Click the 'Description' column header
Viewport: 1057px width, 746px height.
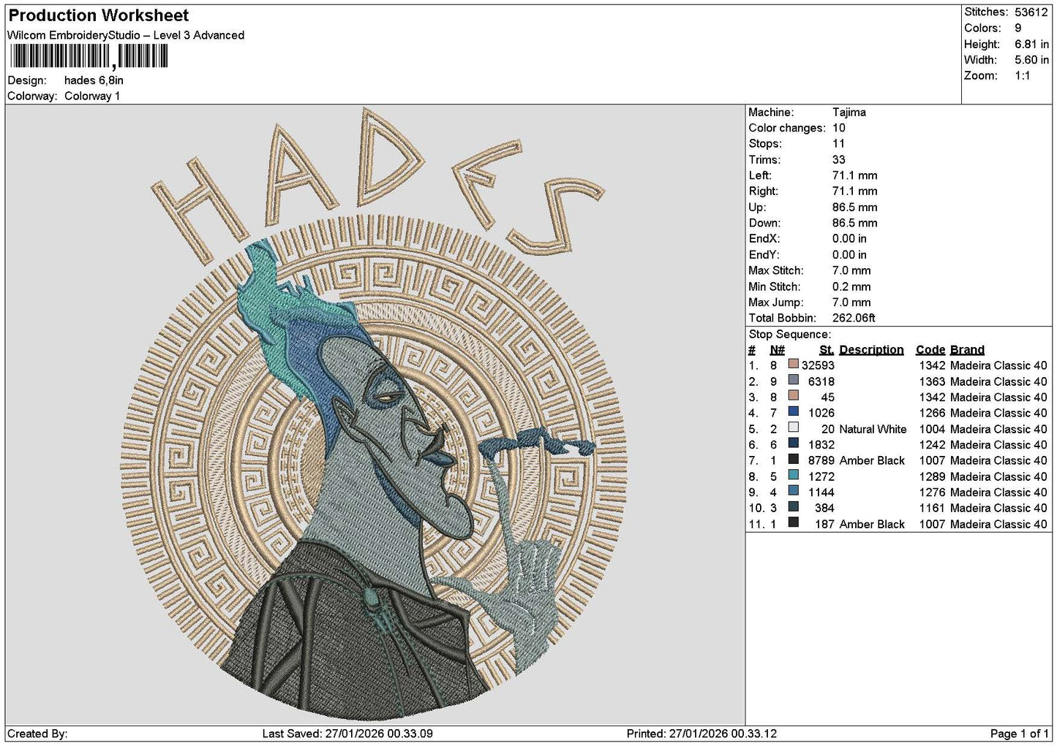tap(871, 350)
